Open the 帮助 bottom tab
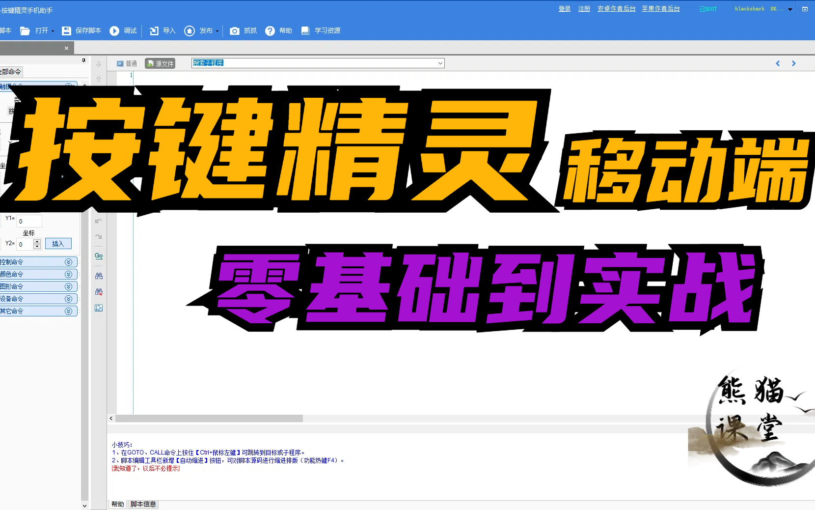 (117, 504)
